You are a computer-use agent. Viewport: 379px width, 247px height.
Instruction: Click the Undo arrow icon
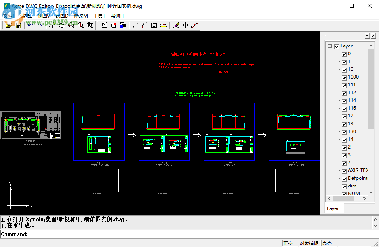[x=30, y=25]
